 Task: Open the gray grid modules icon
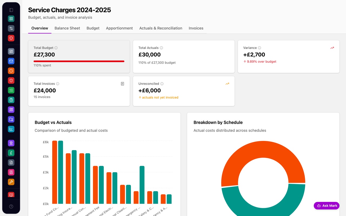[11, 51]
